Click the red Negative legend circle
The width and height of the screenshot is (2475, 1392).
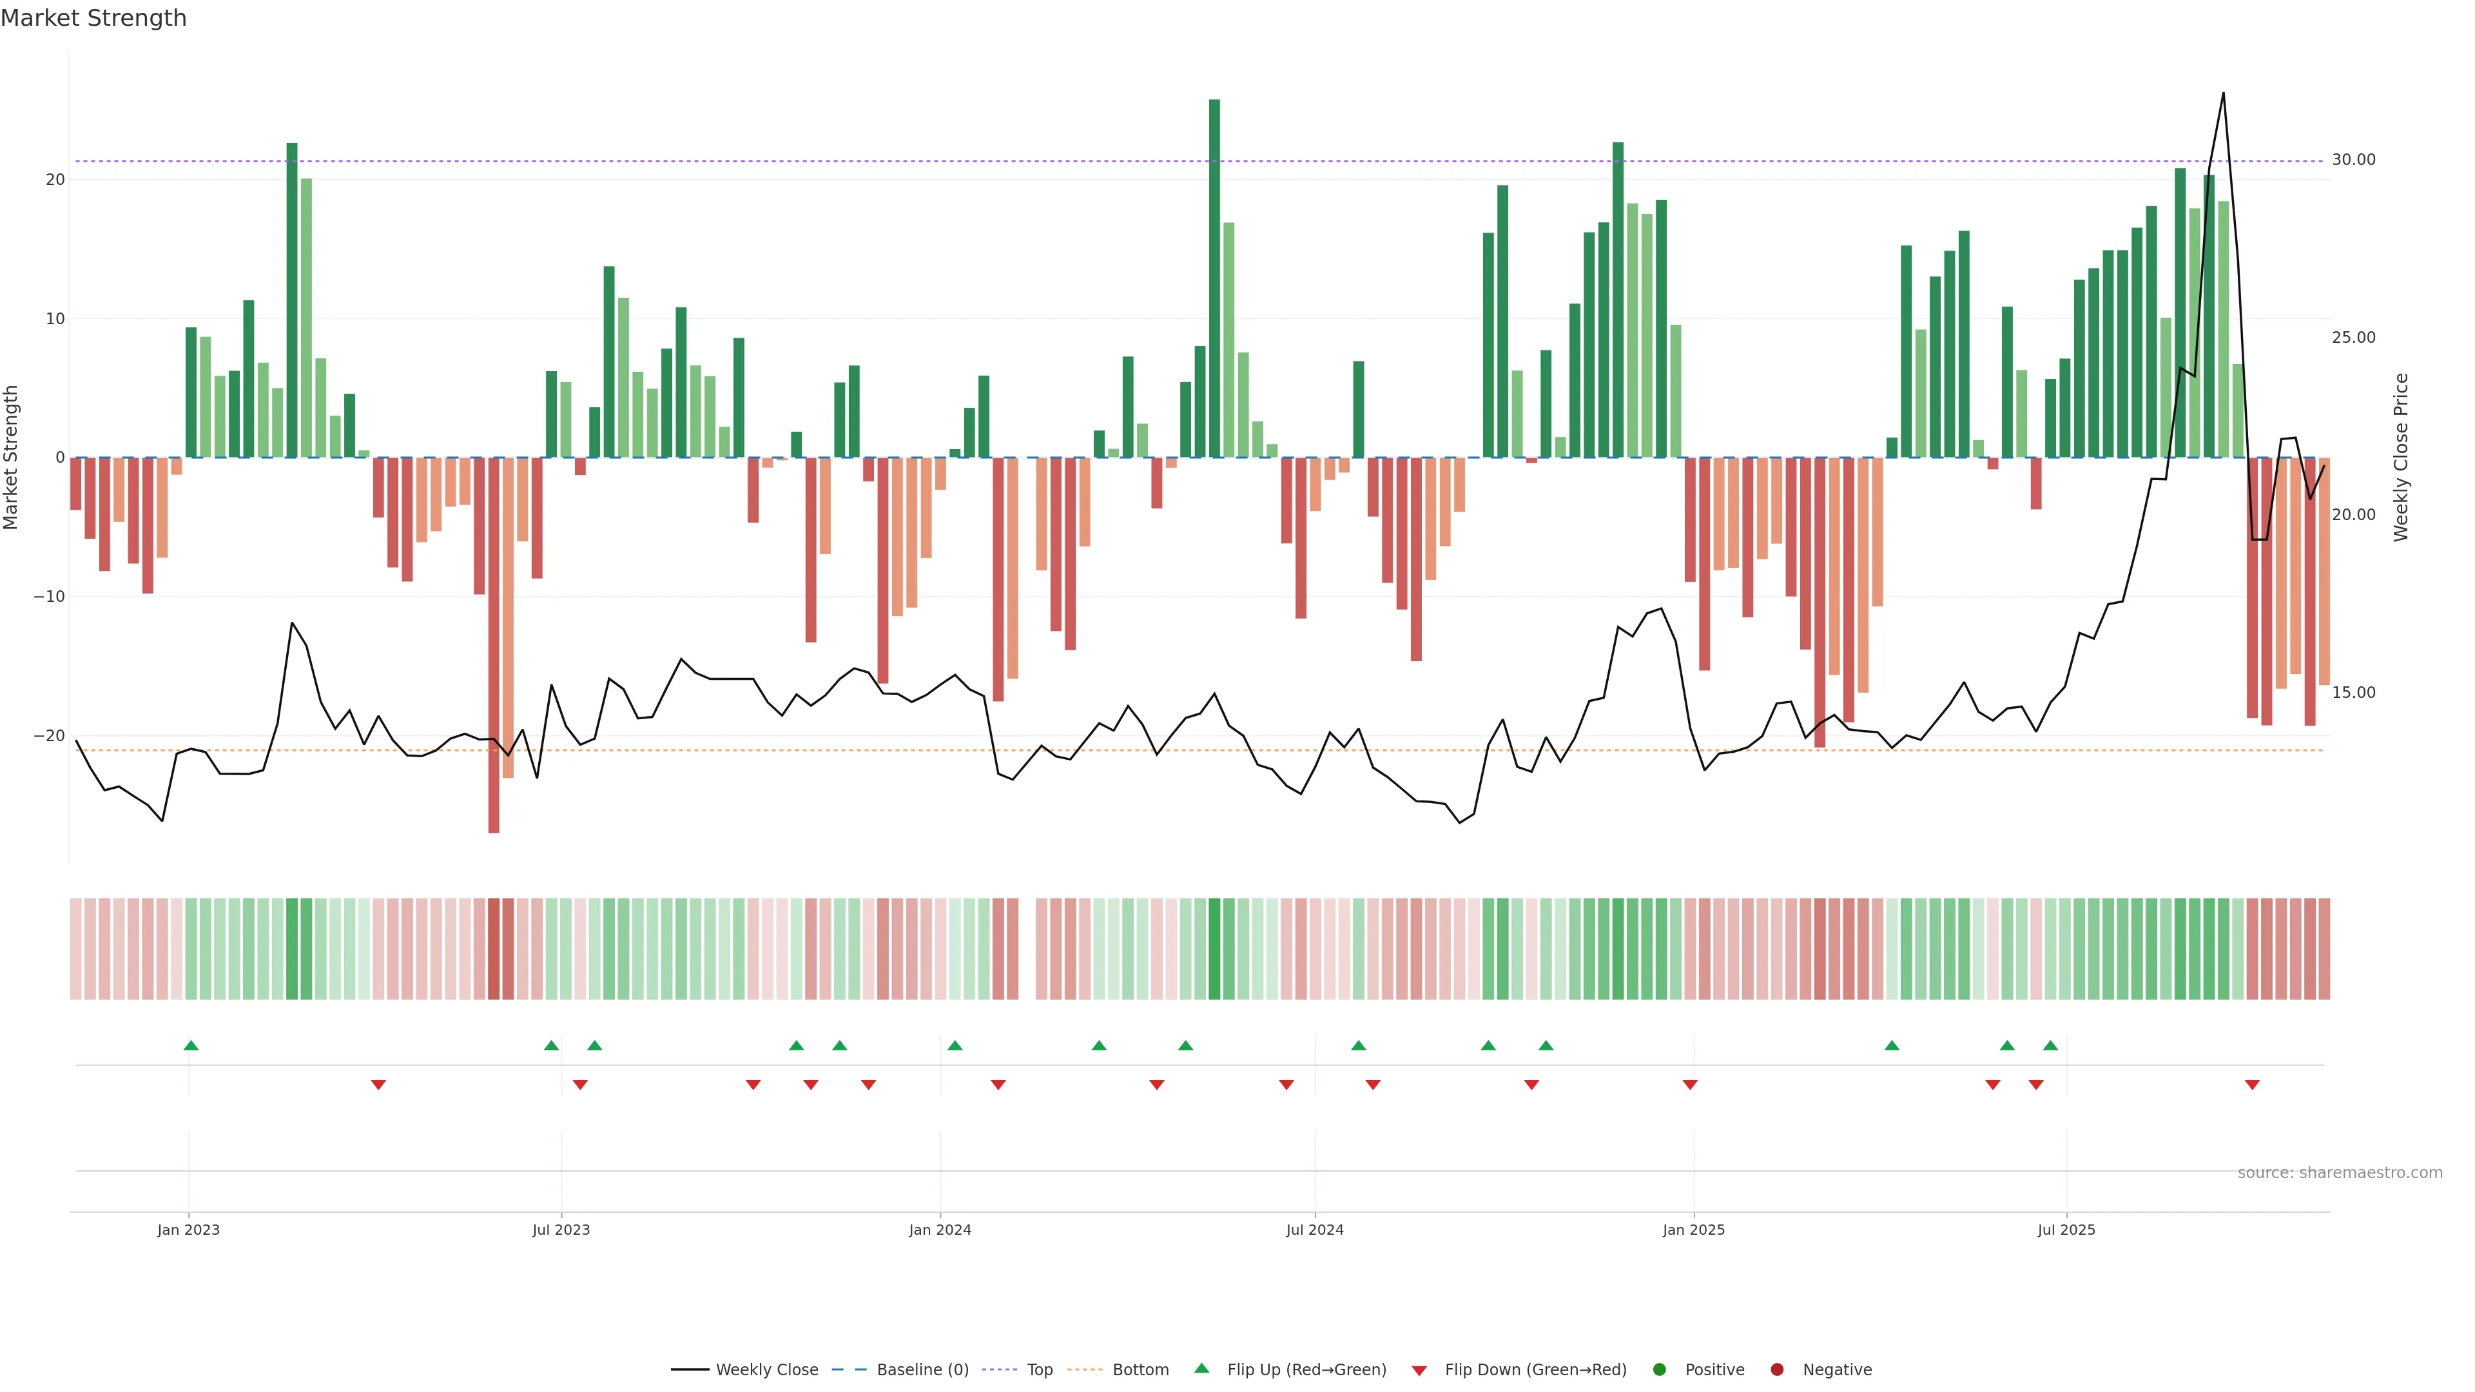[x=1776, y=1370]
